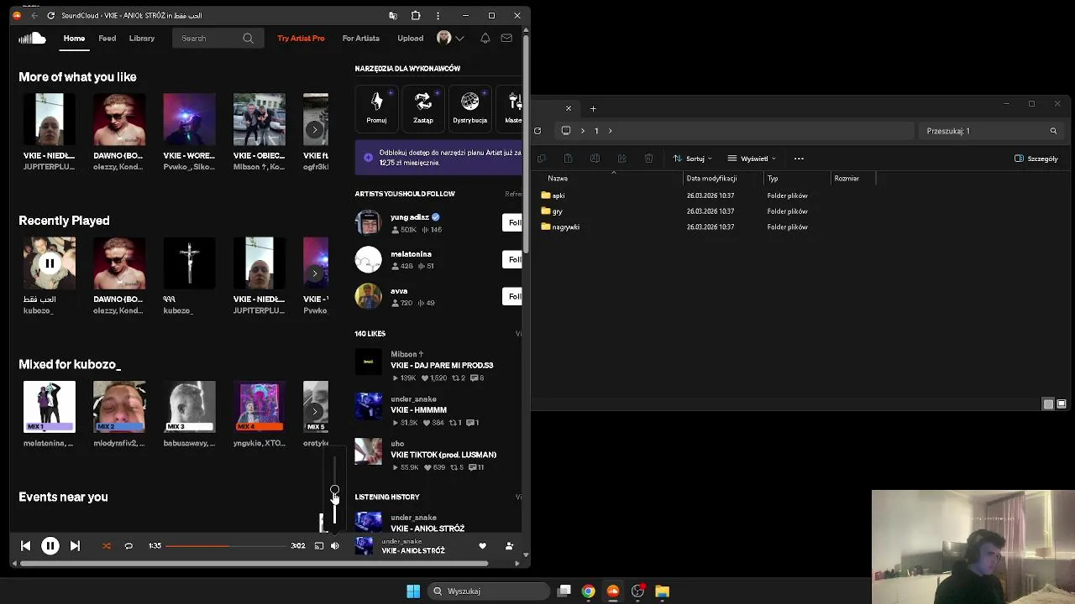Reload the SoundCloud page
Image resolution: width=1075 pixels, height=604 pixels.
point(51,15)
